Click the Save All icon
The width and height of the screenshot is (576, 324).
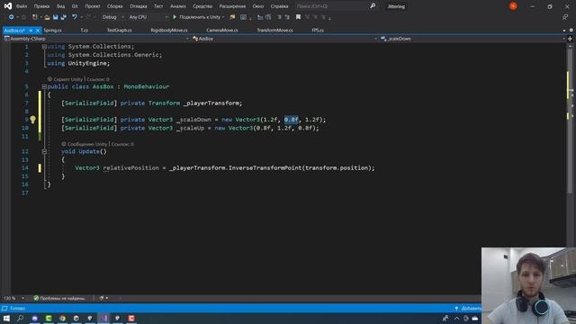pyautogui.click(x=64, y=17)
